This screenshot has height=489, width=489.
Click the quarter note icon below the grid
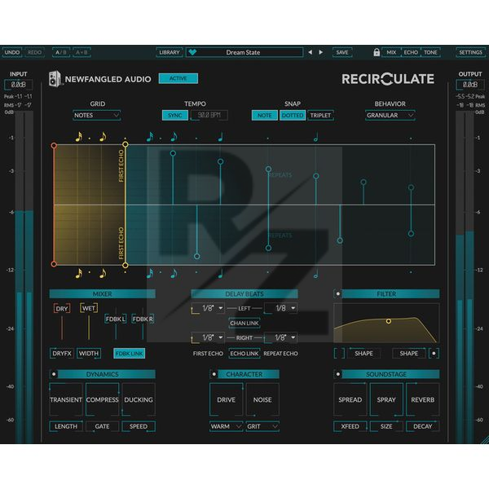[221, 274]
